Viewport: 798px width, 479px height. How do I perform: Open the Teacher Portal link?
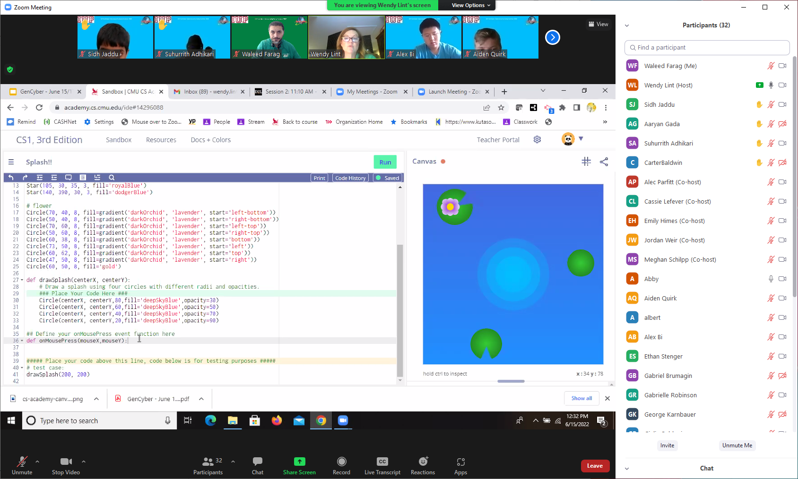pos(498,140)
